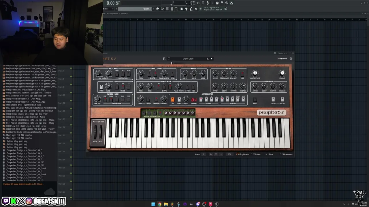Open the export download icon in top toolbar
The width and height of the screenshot is (369, 207).
(231, 3)
